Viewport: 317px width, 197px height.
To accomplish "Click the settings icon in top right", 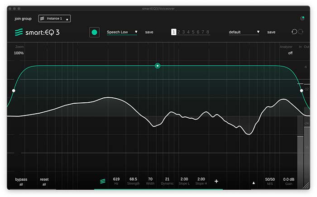I will coord(302,19).
